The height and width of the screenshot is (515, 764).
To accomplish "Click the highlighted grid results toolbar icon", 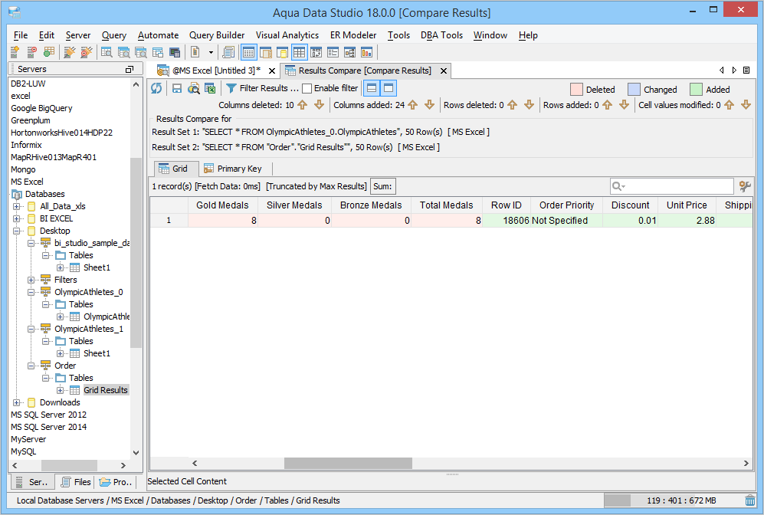I will point(249,52).
